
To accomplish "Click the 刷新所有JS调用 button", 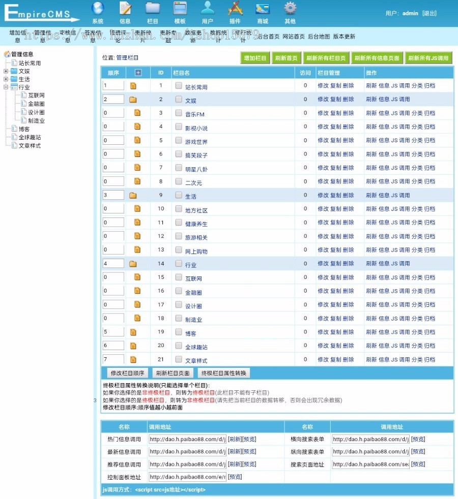I will coord(428,58).
